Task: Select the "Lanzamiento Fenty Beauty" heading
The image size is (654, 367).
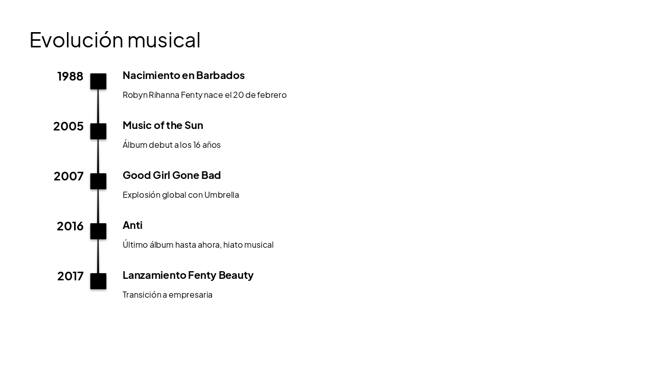Action: [188, 275]
